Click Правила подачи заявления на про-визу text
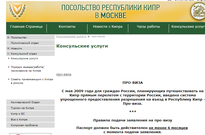The image size is (205, 135). [x=133, y=120]
